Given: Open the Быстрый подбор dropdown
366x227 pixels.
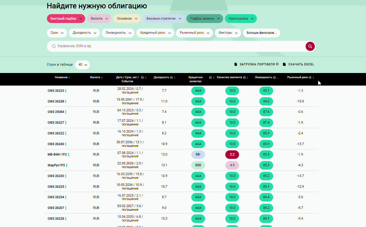Looking at the screenshot, I should click(66, 19).
